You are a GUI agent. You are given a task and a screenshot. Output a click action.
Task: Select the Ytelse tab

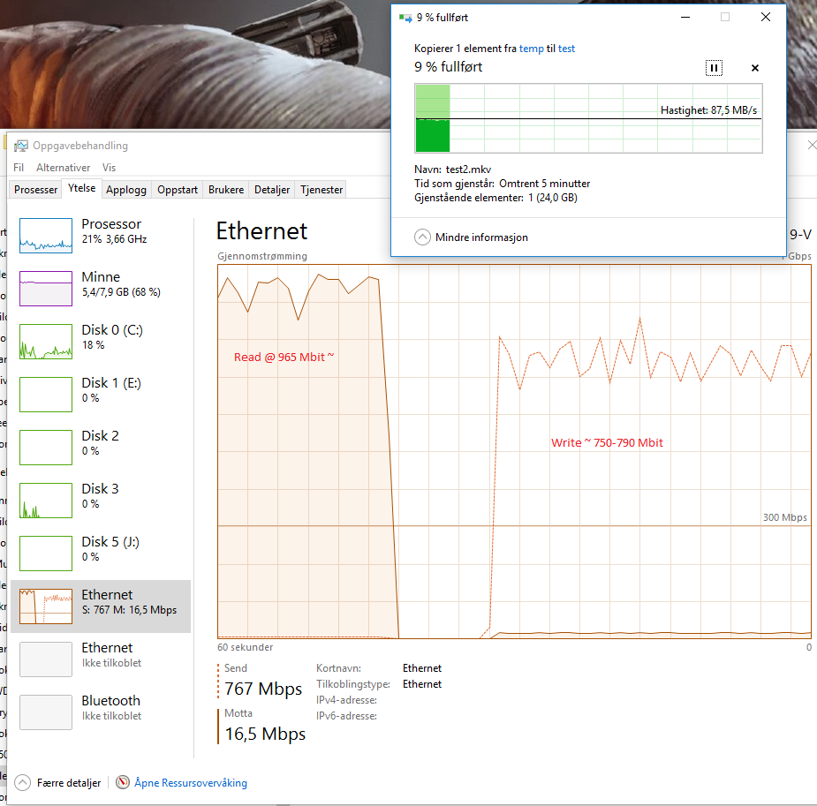click(x=82, y=188)
